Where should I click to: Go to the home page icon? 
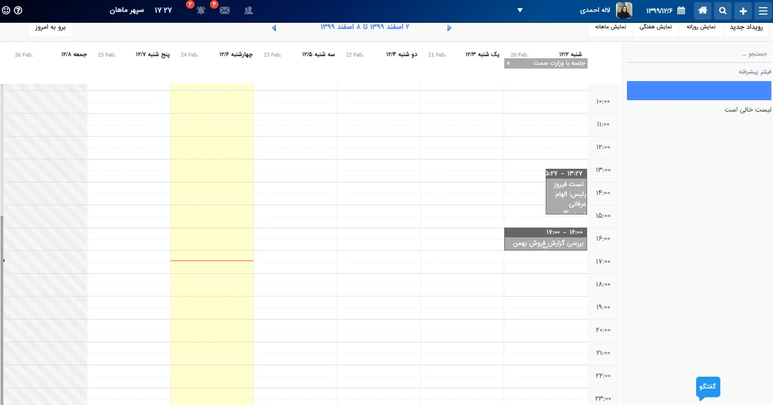(x=703, y=10)
